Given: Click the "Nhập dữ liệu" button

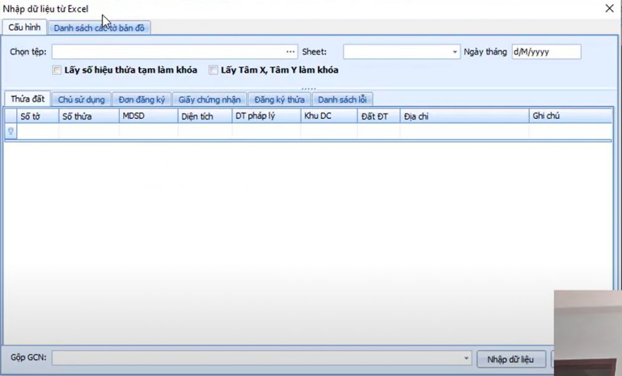Looking at the screenshot, I should coord(511,359).
